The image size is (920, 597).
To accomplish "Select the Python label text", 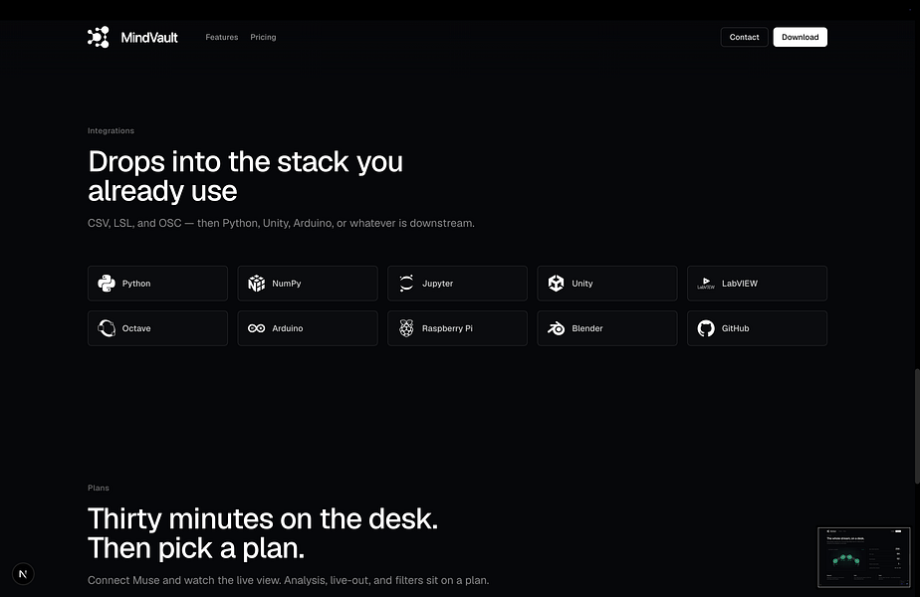I will click(136, 284).
